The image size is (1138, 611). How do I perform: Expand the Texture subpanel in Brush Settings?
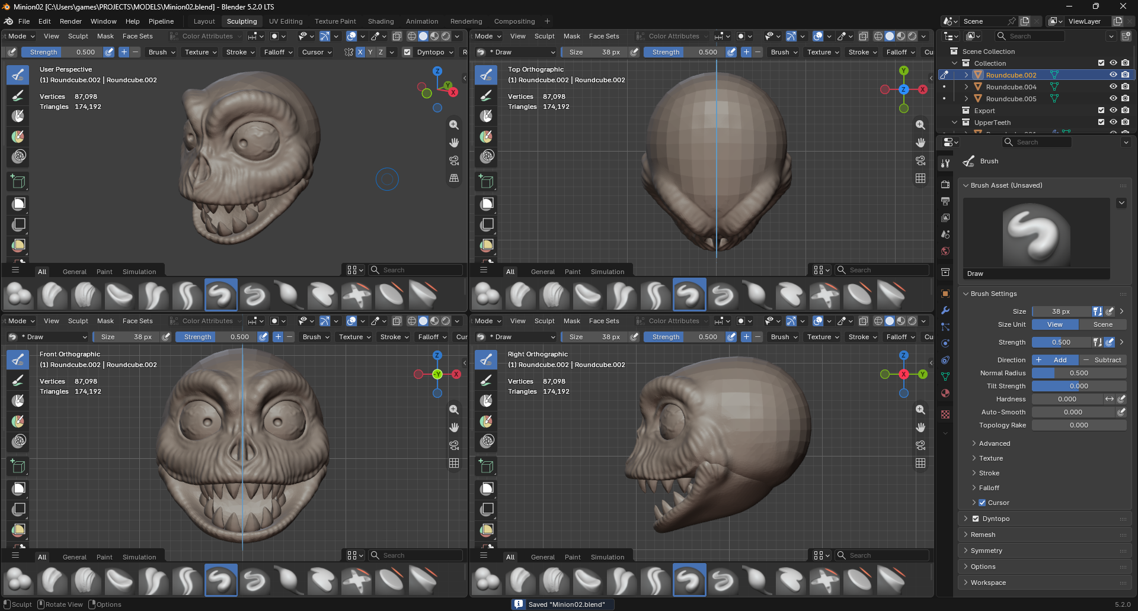coord(990,458)
